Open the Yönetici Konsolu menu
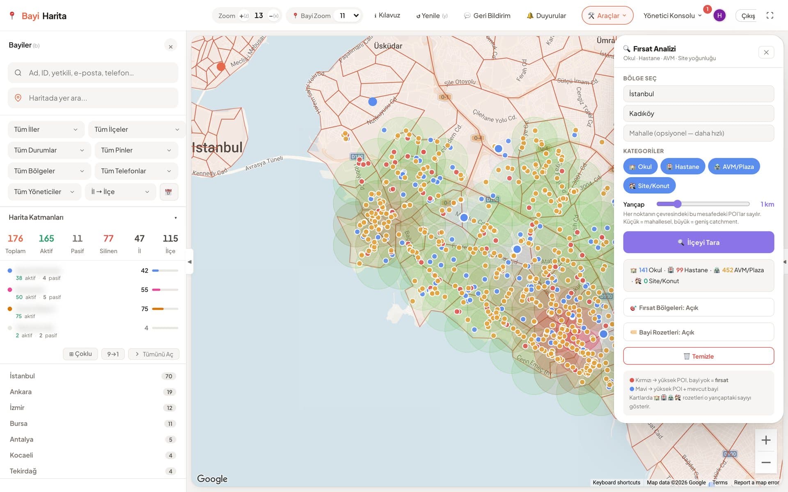This screenshot has width=788, height=492. tap(673, 16)
